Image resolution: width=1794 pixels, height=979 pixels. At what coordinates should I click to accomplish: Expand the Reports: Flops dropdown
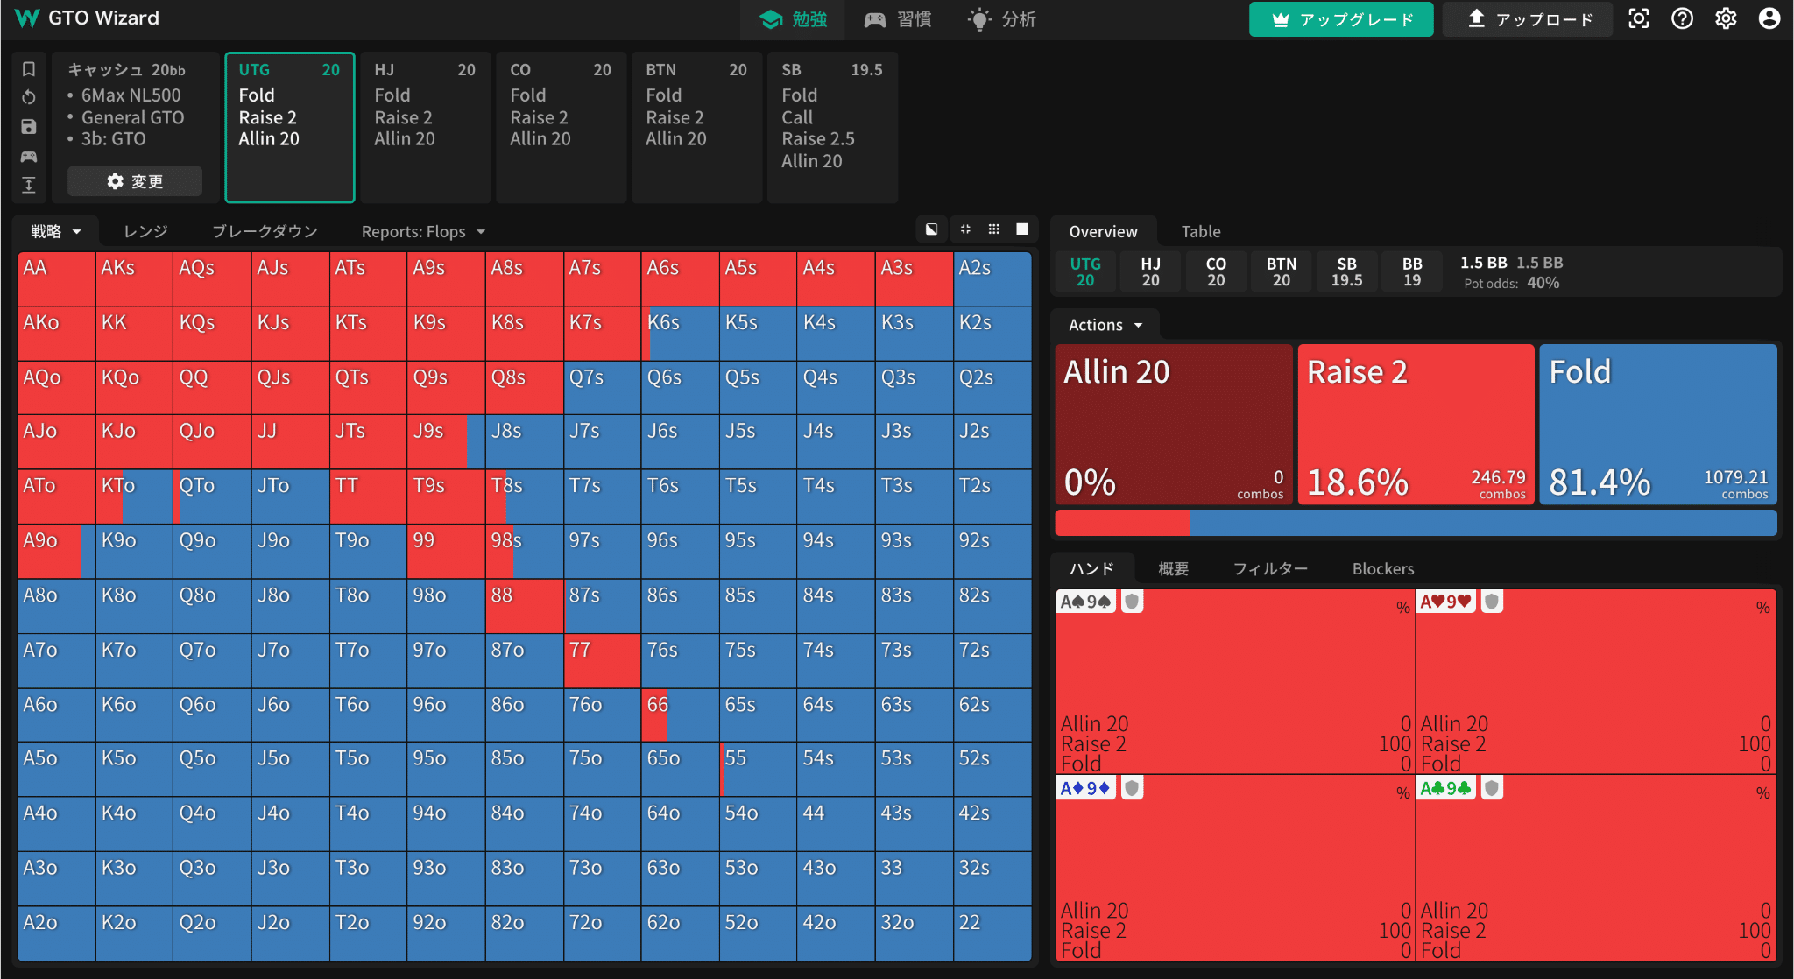(423, 231)
